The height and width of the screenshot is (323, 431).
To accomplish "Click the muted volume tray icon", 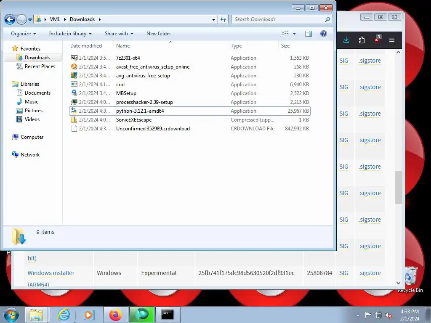I will [388, 315].
